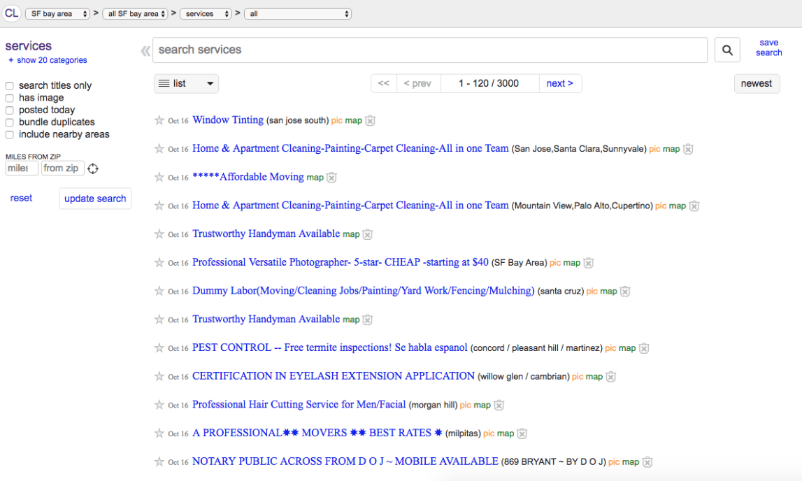This screenshot has height=481, width=802.
Task: Hide the A PROFESSIONAL MOVERS listing
Action: pos(522,433)
